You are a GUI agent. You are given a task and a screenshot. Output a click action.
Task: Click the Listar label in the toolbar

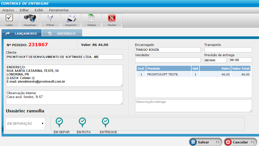(9, 25)
